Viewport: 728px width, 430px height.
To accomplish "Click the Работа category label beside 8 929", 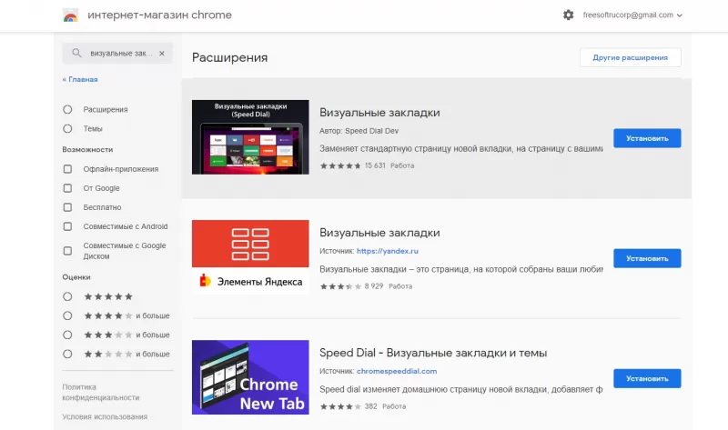I will [400, 286].
